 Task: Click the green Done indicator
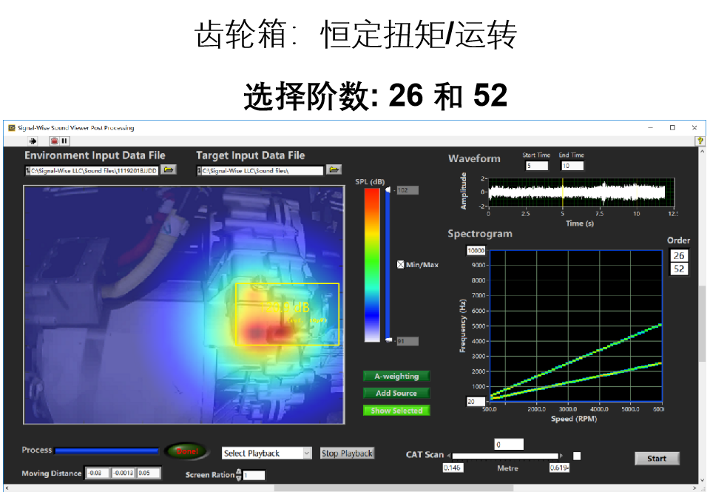[187, 451]
